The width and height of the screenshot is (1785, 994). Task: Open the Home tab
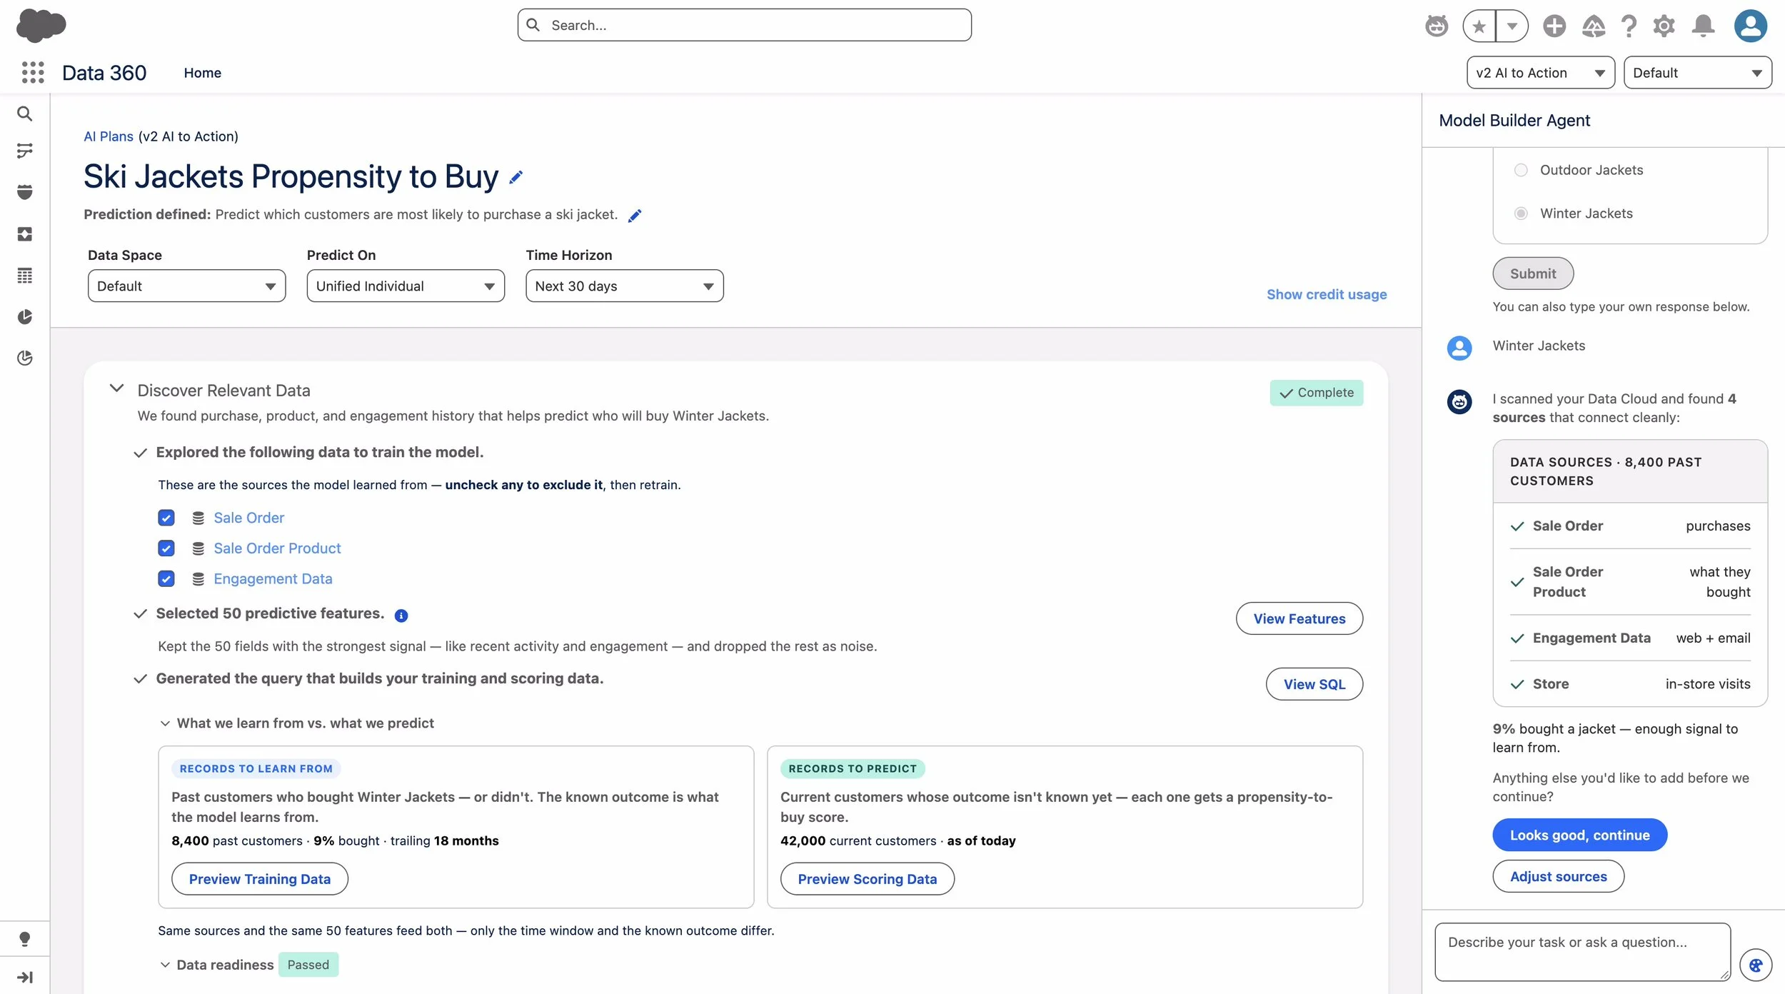(x=203, y=73)
